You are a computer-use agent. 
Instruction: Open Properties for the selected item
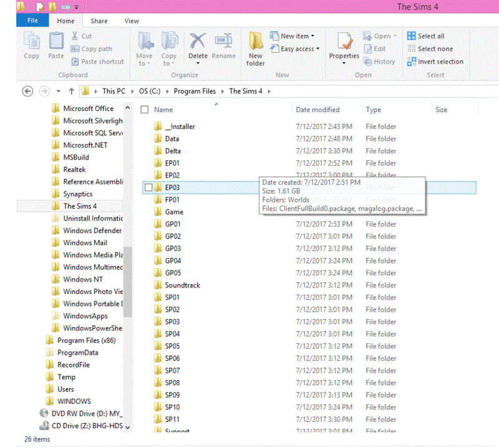[344, 45]
